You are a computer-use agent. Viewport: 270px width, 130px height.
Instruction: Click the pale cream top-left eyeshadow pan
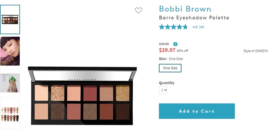(41, 93)
